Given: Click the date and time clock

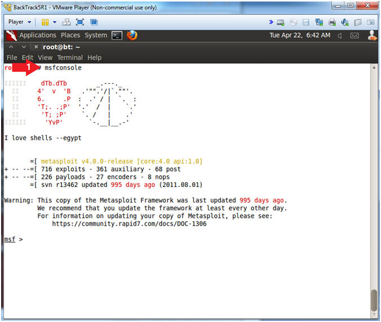Looking at the screenshot, I should pyautogui.click(x=300, y=35).
